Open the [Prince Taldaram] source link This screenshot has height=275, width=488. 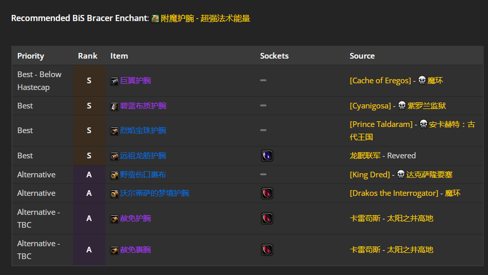point(381,124)
